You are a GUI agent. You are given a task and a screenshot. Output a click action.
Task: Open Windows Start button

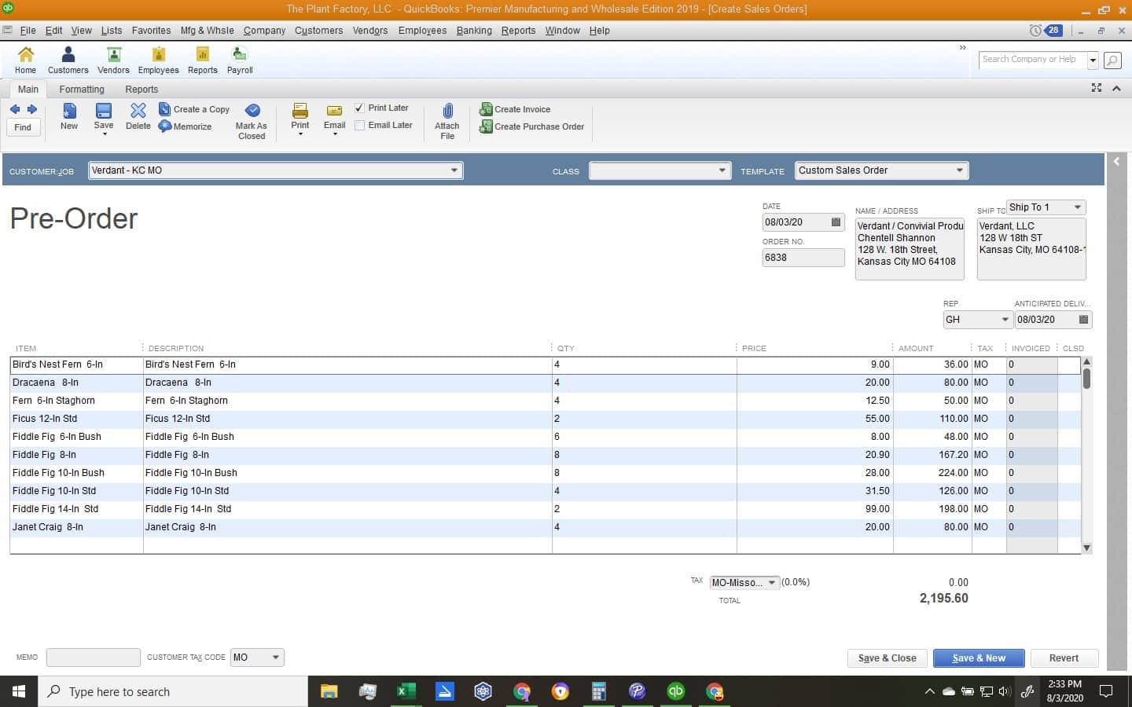19,691
